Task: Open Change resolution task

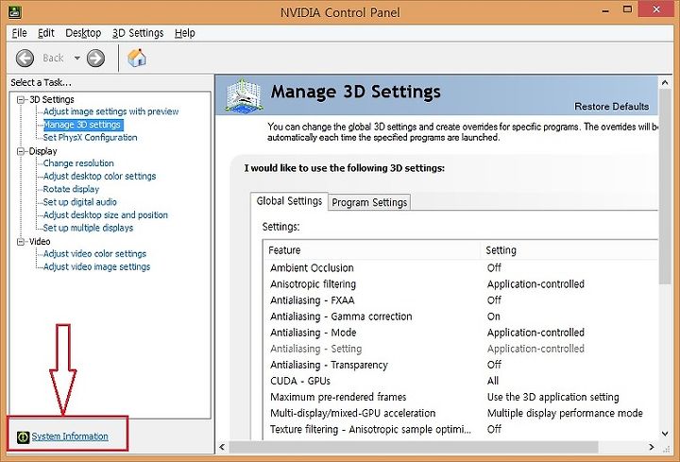Action: coord(78,163)
